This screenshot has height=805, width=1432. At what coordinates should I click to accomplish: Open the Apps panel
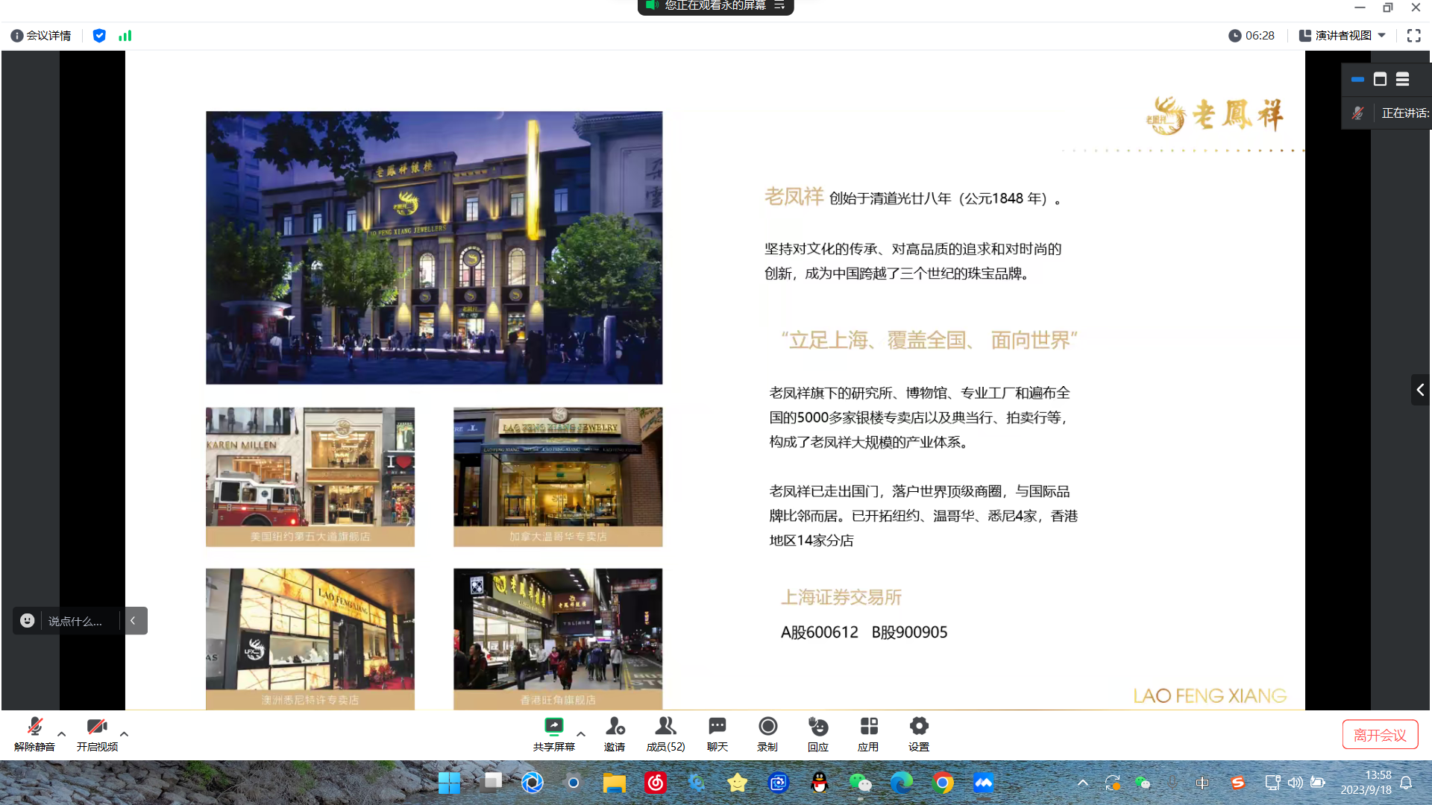(868, 727)
